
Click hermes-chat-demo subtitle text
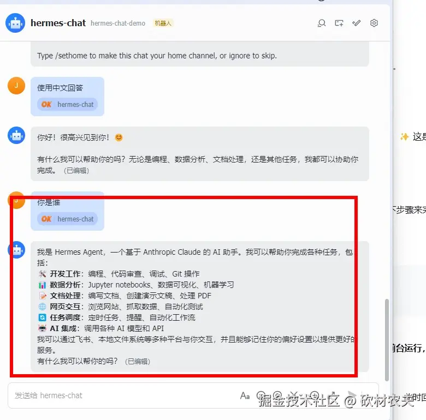click(x=118, y=23)
